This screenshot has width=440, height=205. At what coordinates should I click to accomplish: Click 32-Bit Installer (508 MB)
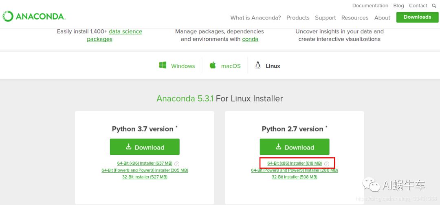pyautogui.click(x=295, y=177)
